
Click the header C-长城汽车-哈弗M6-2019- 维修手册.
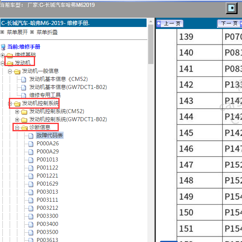[x=73, y=23]
